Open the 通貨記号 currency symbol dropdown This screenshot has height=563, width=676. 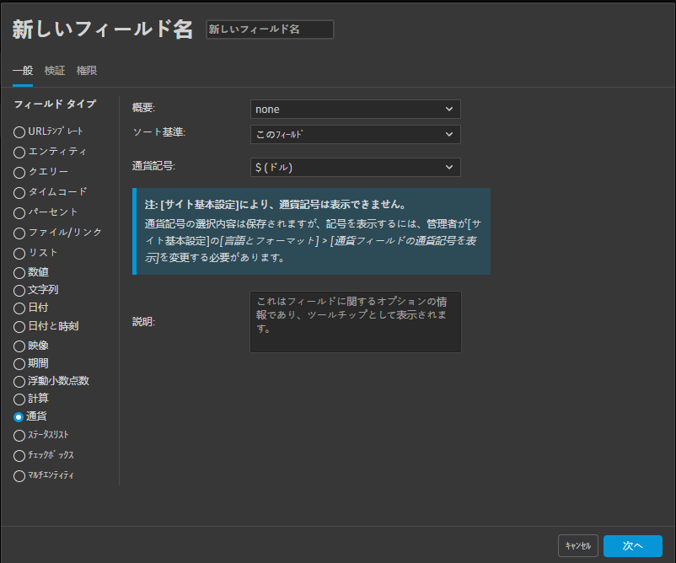click(x=354, y=167)
